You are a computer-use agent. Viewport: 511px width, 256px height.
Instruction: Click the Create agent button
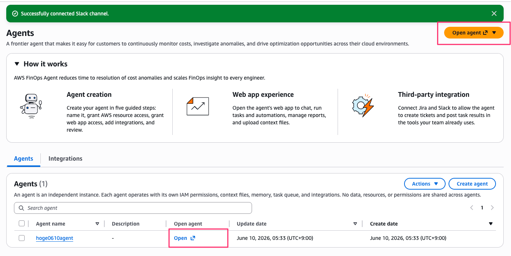(472, 184)
